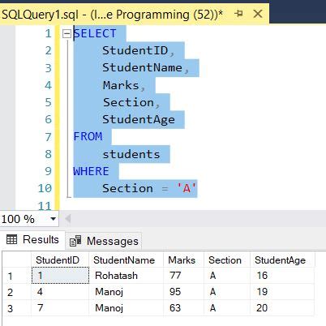Select the Marks column header
The image size is (326, 326).
[x=183, y=260]
